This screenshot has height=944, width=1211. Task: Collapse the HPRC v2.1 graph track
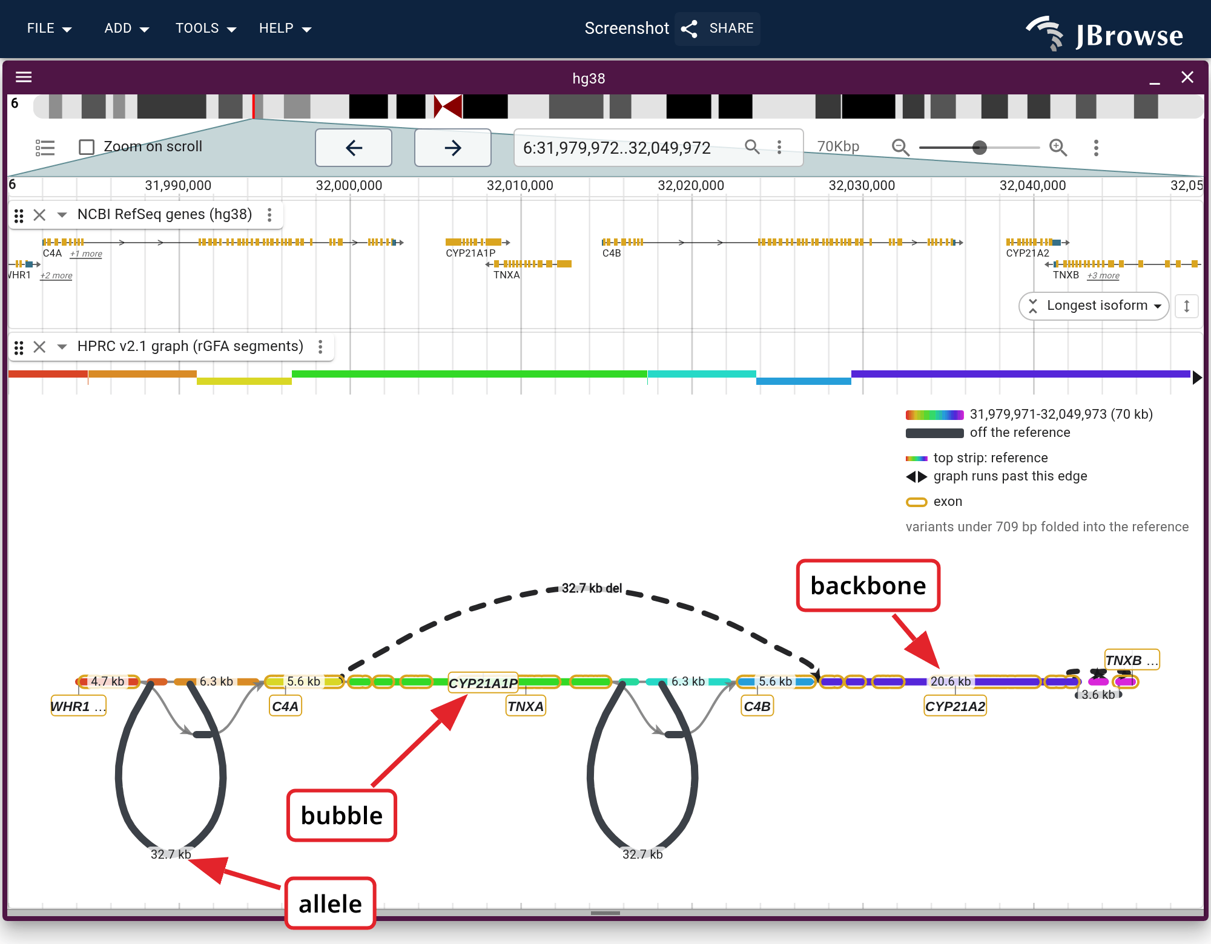[x=62, y=347]
